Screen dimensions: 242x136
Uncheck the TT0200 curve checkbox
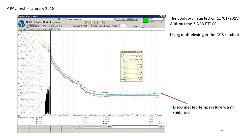(37, 118)
